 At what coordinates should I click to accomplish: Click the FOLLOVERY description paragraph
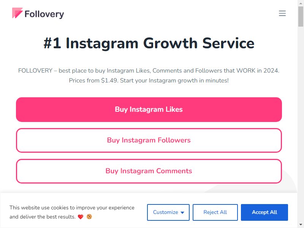pyautogui.click(x=149, y=75)
